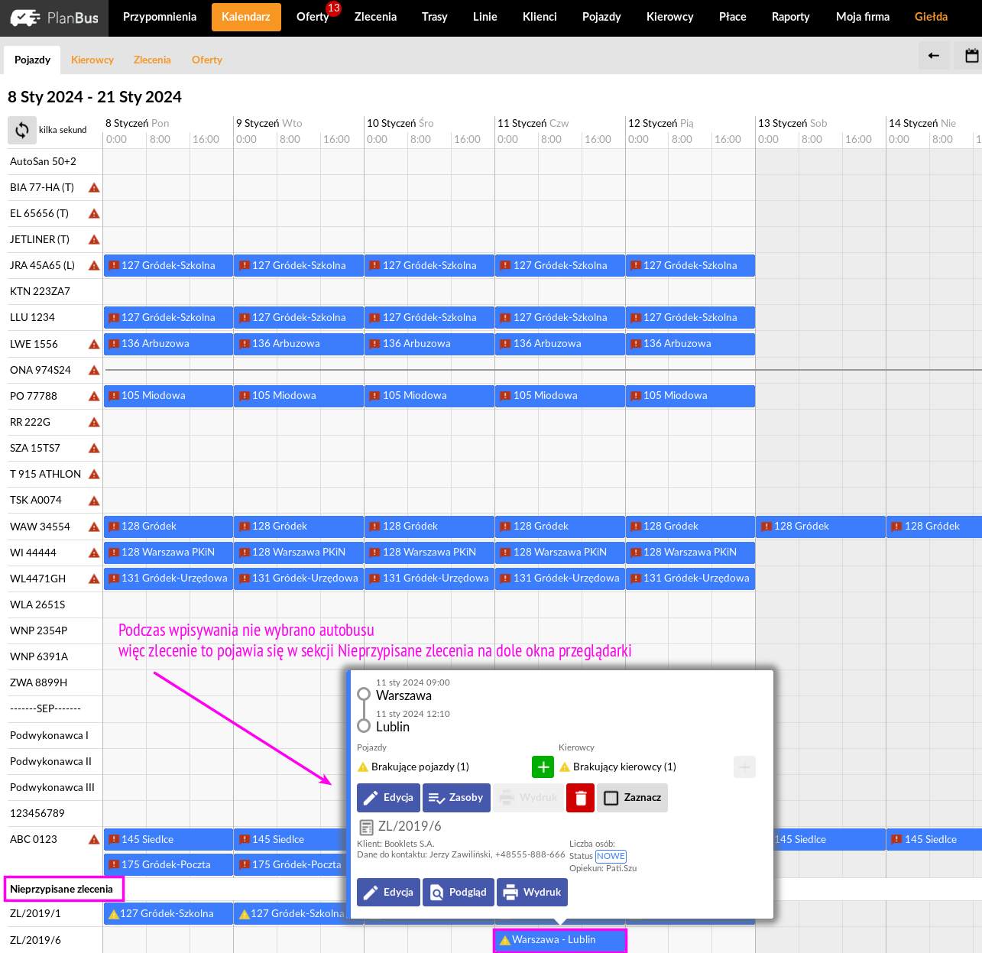982x953 pixels.
Task: Click warning triangle next to T 915 ATHLON
Action: (x=94, y=475)
